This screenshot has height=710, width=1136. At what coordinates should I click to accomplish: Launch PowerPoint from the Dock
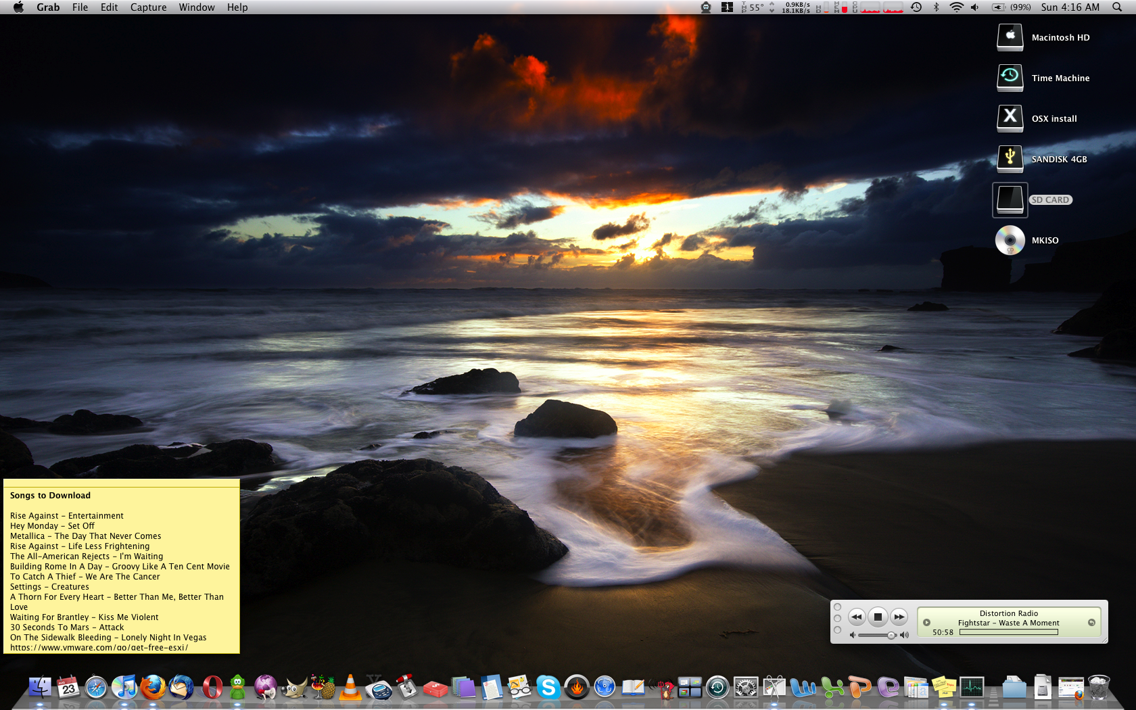[x=859, y=688]
